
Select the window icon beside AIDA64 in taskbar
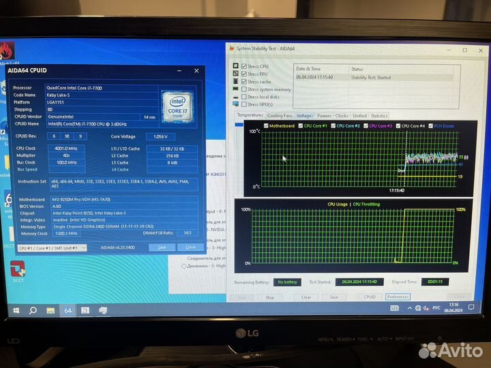pos(85,311)
